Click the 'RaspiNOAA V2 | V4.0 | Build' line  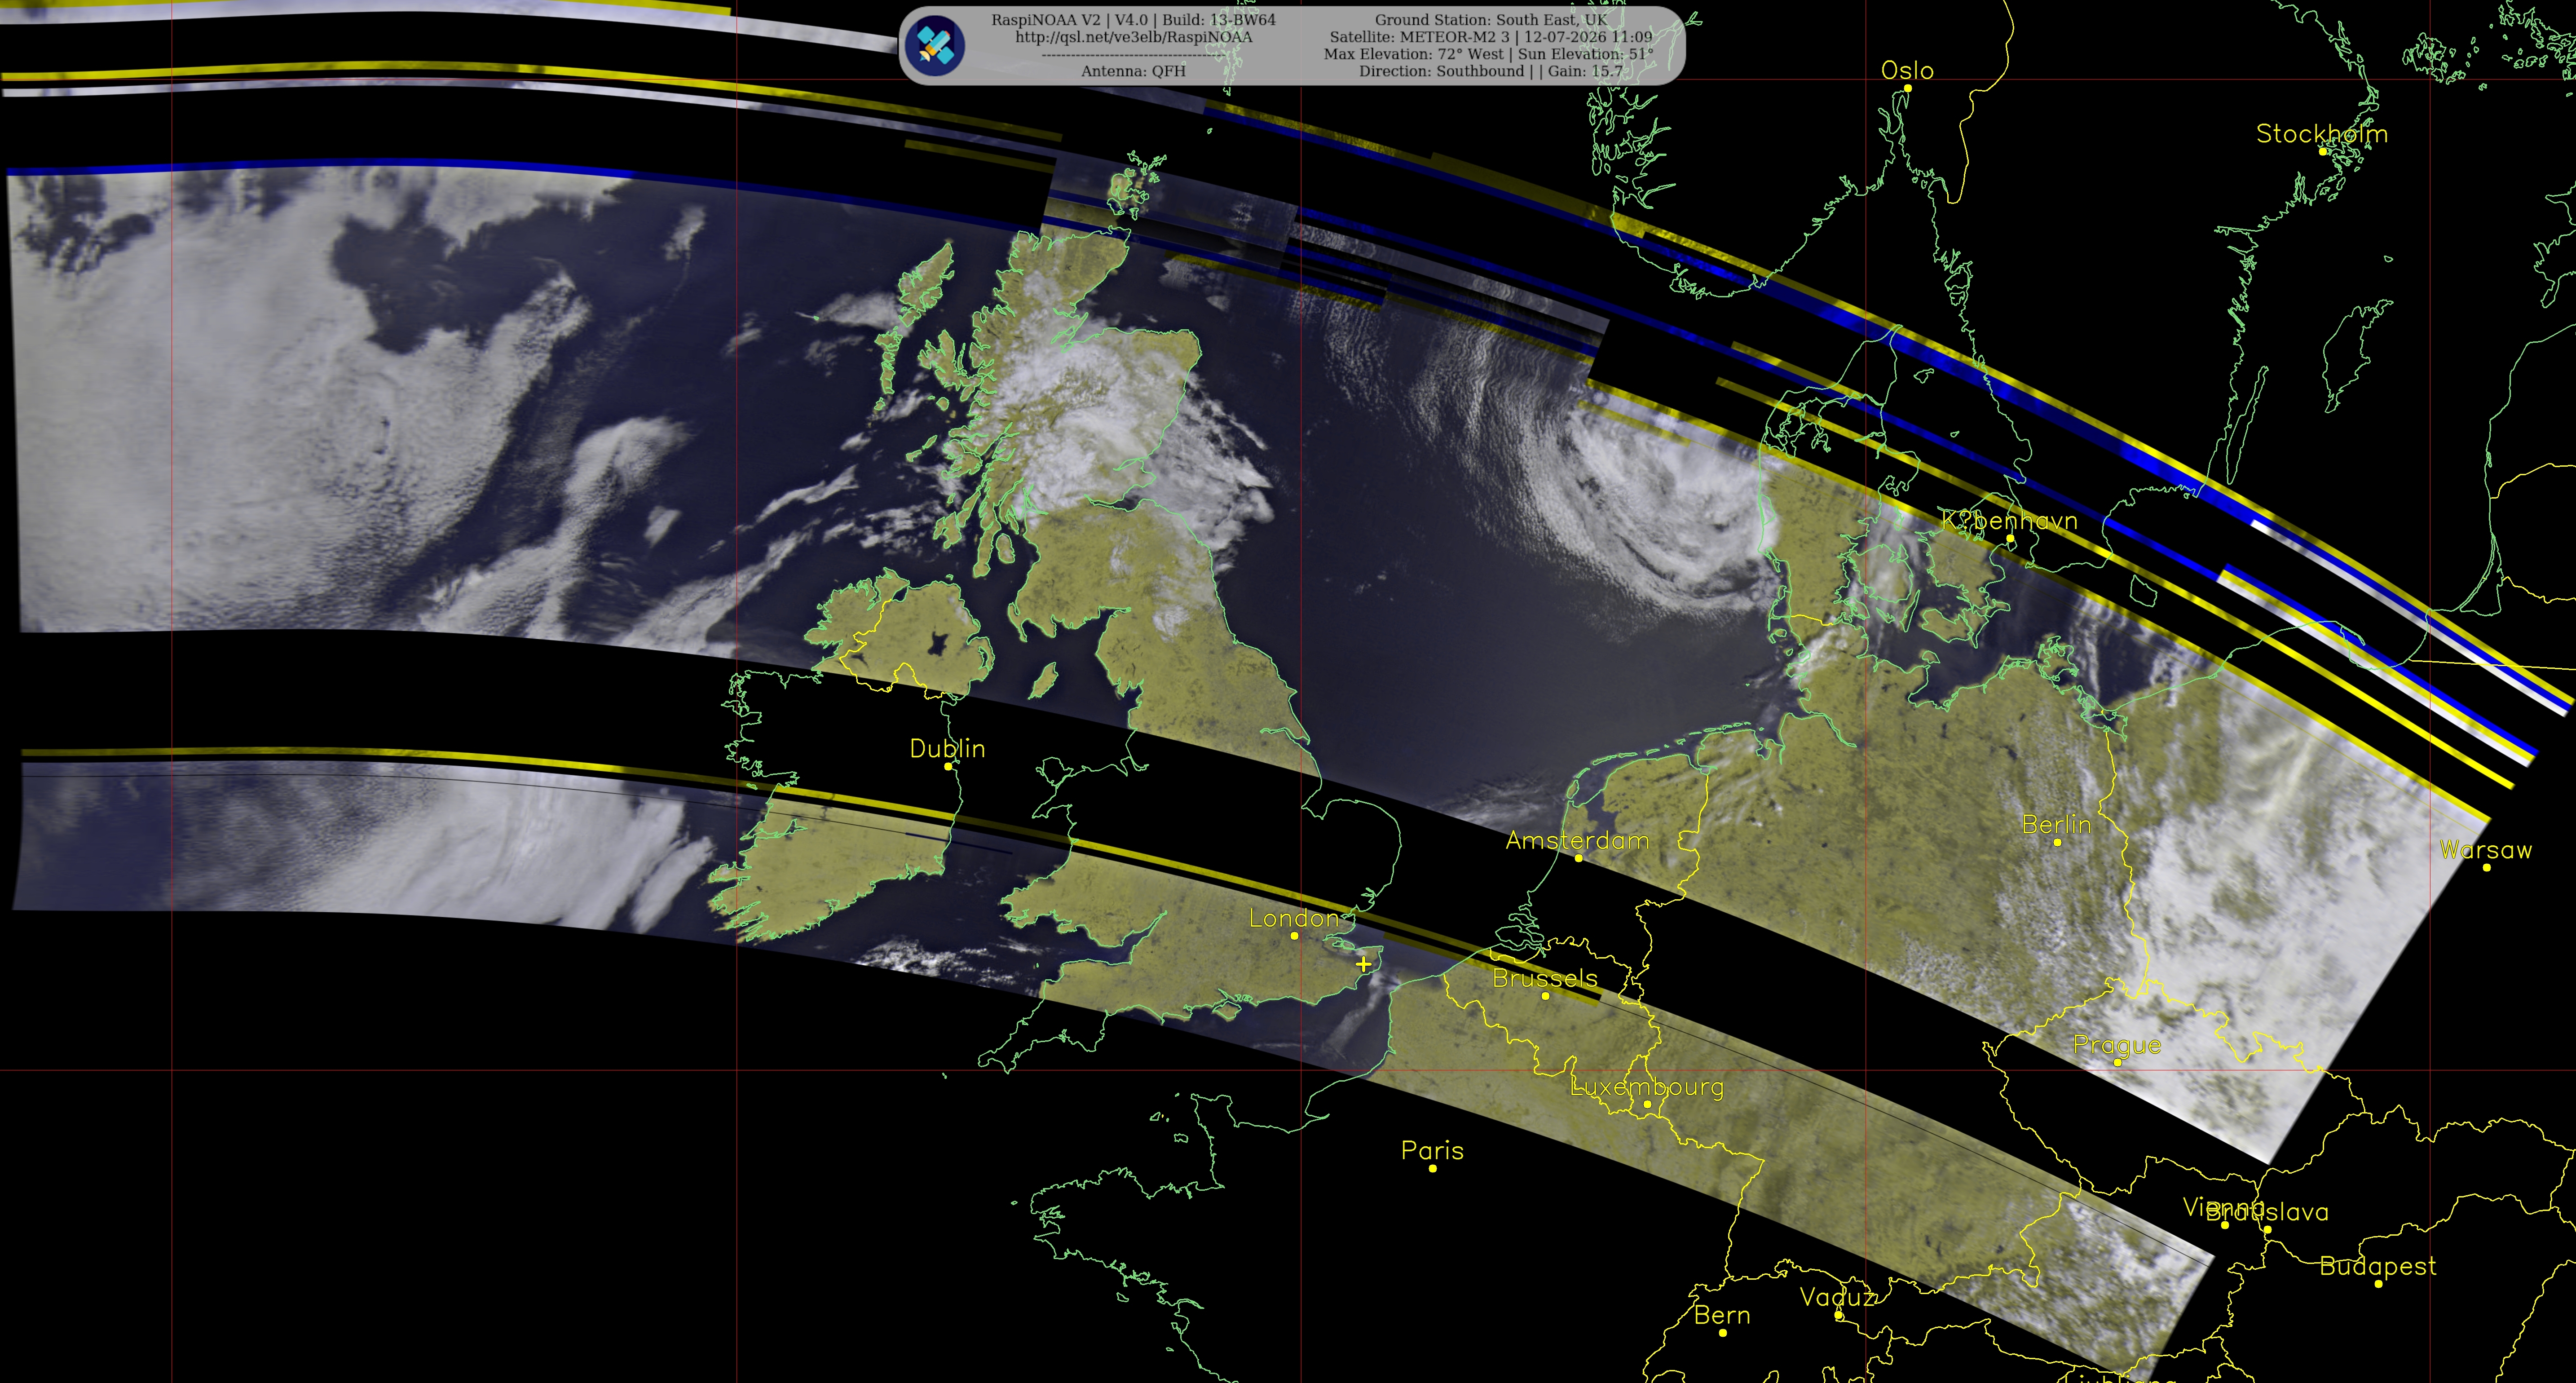pos(1133,20)
